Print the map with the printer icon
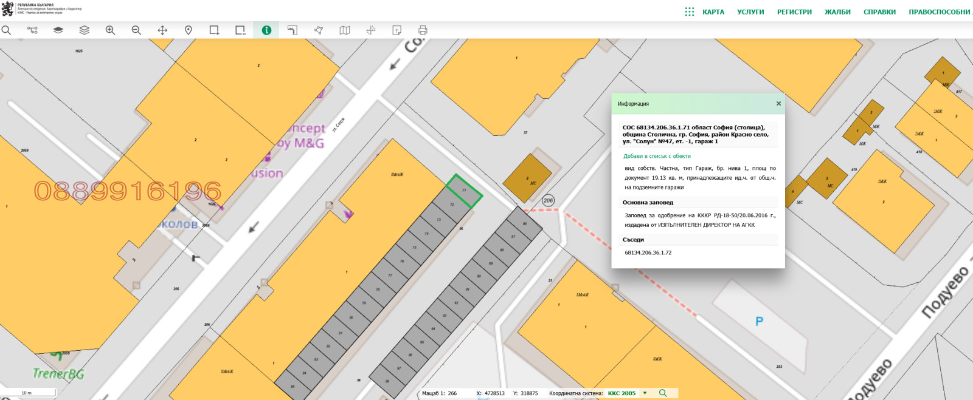Image resolution: width=973 pixels, height=400 pixels. pos(423,30)
